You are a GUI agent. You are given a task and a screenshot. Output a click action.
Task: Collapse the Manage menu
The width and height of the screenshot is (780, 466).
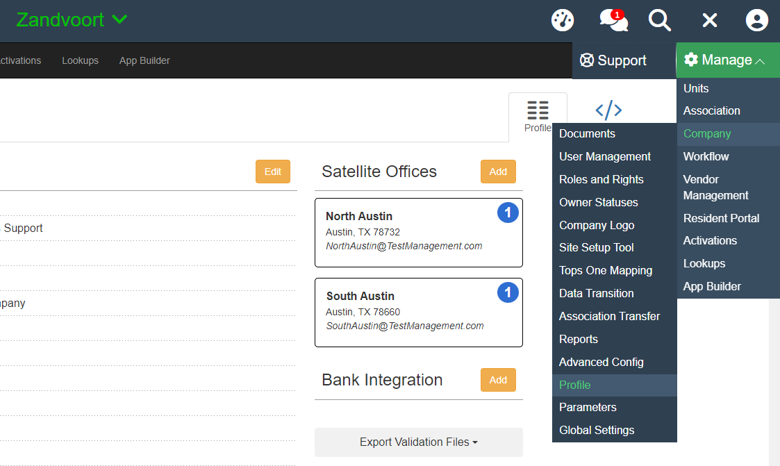pyautogui.click(x=728, y=60)
